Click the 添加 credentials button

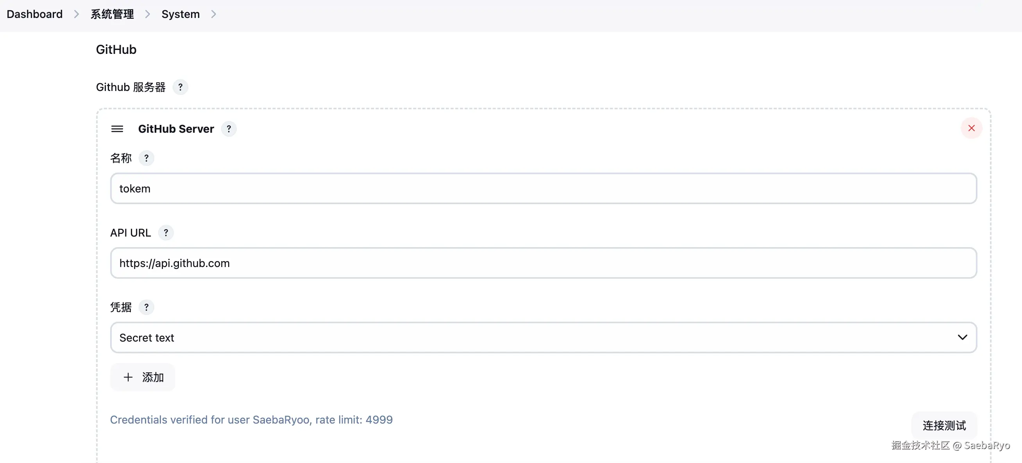(143, 377)
